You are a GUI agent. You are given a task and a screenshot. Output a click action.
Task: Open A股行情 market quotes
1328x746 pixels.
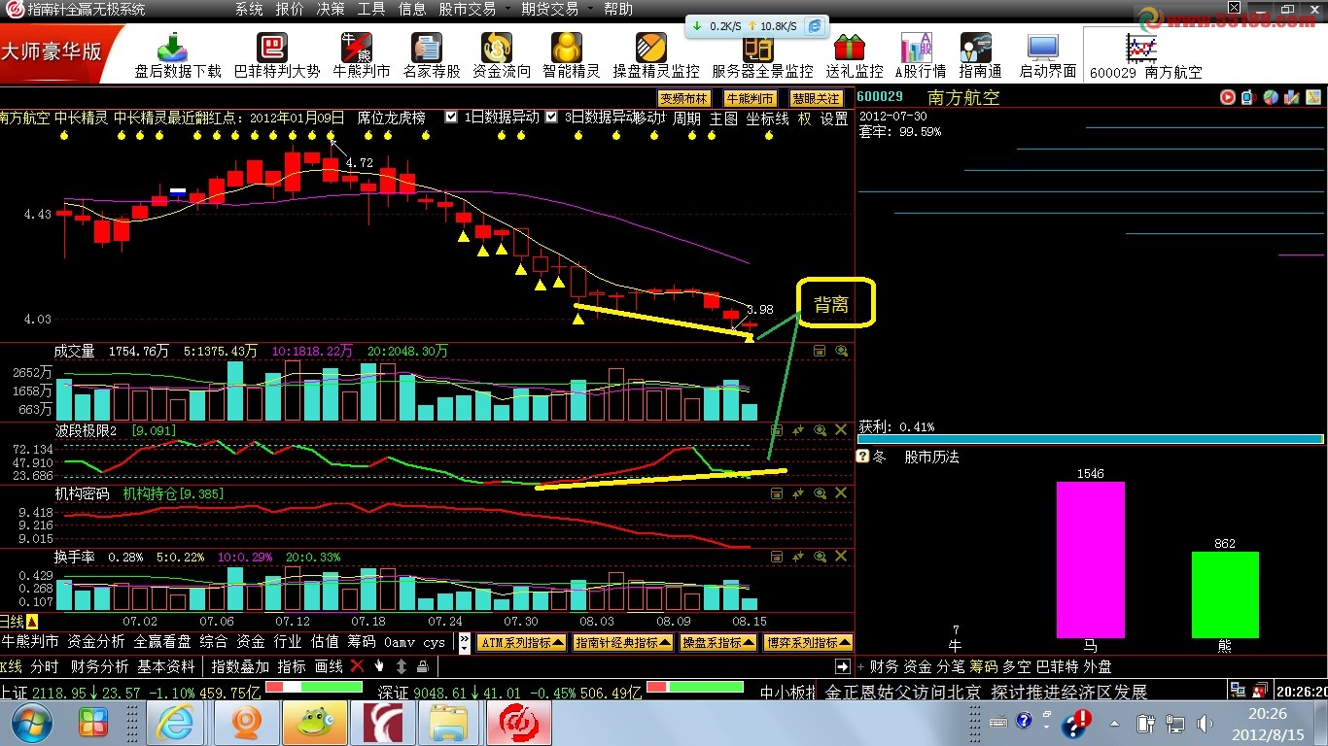coord(921,55)
